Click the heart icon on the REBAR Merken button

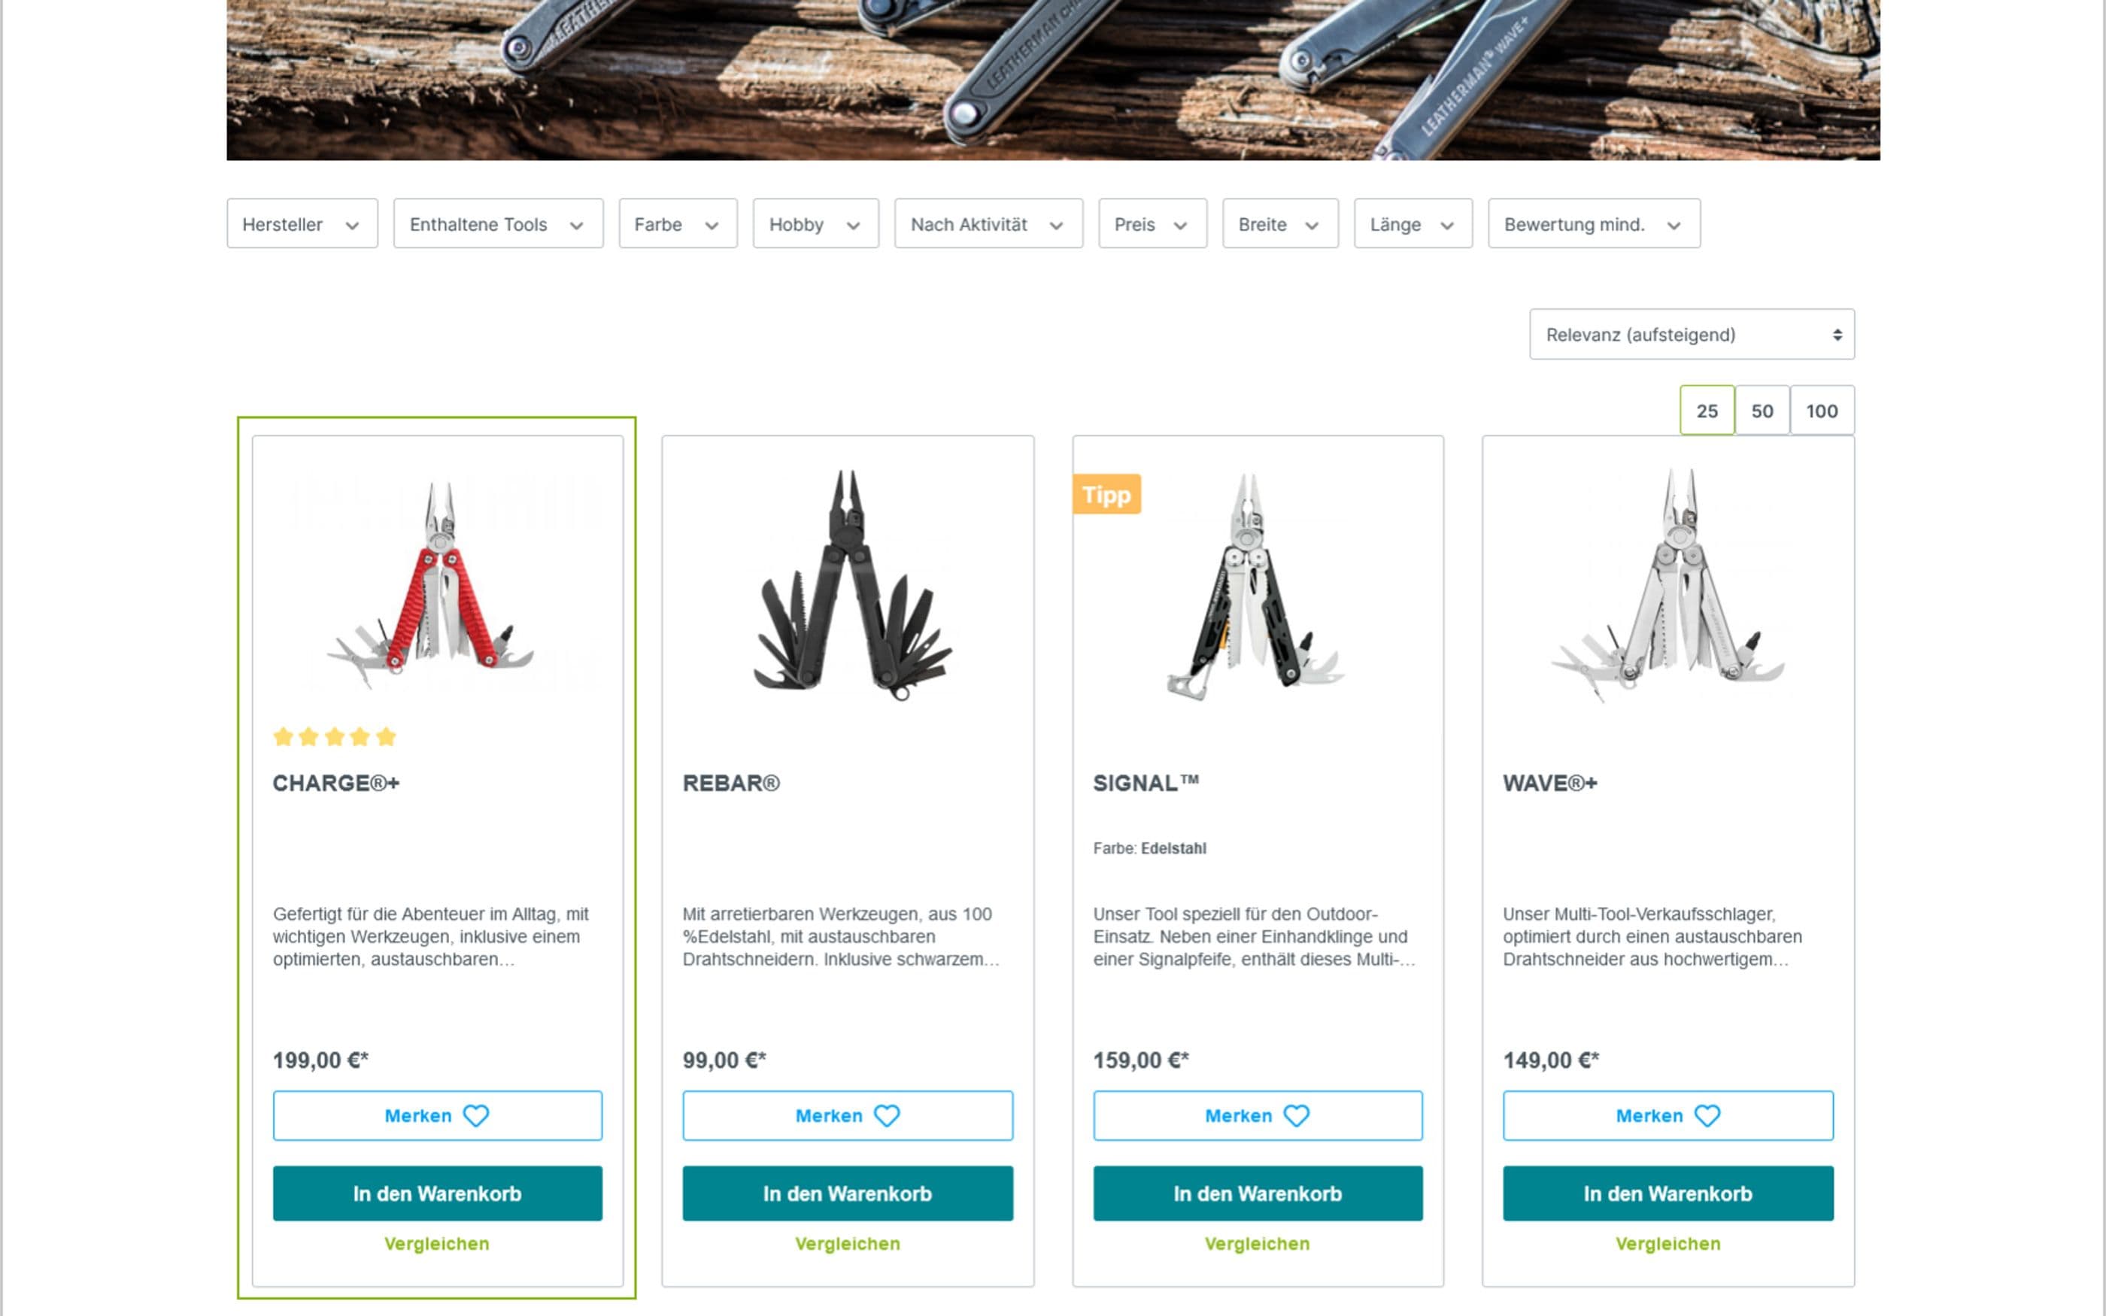(x=888, y=1115)
